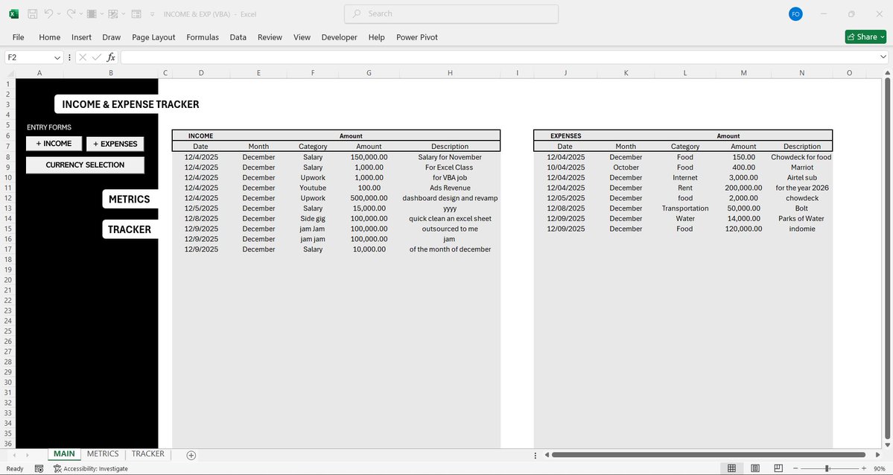Click Accessibility: Investigate in status bar
This screenshot has width=893, height=475.
click(x=91, y=469)
